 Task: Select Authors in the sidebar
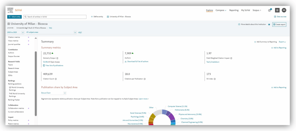click(11, 53)
